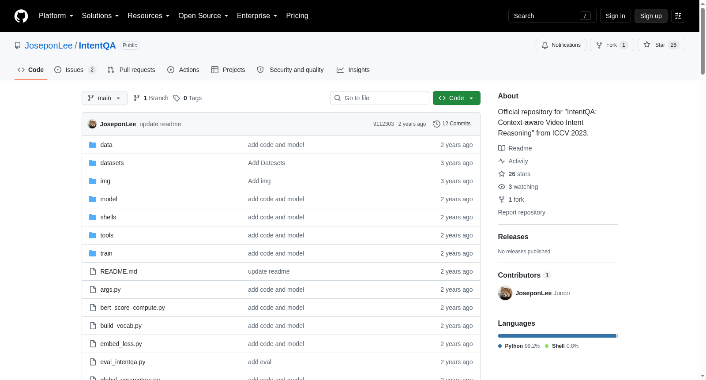
Task: Click the fork icon in About
Action: pyautogui.click(x=502, y=199)
